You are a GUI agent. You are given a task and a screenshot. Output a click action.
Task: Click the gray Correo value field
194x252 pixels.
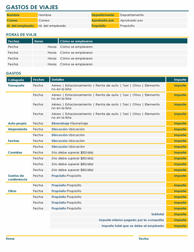pos(64,21)
